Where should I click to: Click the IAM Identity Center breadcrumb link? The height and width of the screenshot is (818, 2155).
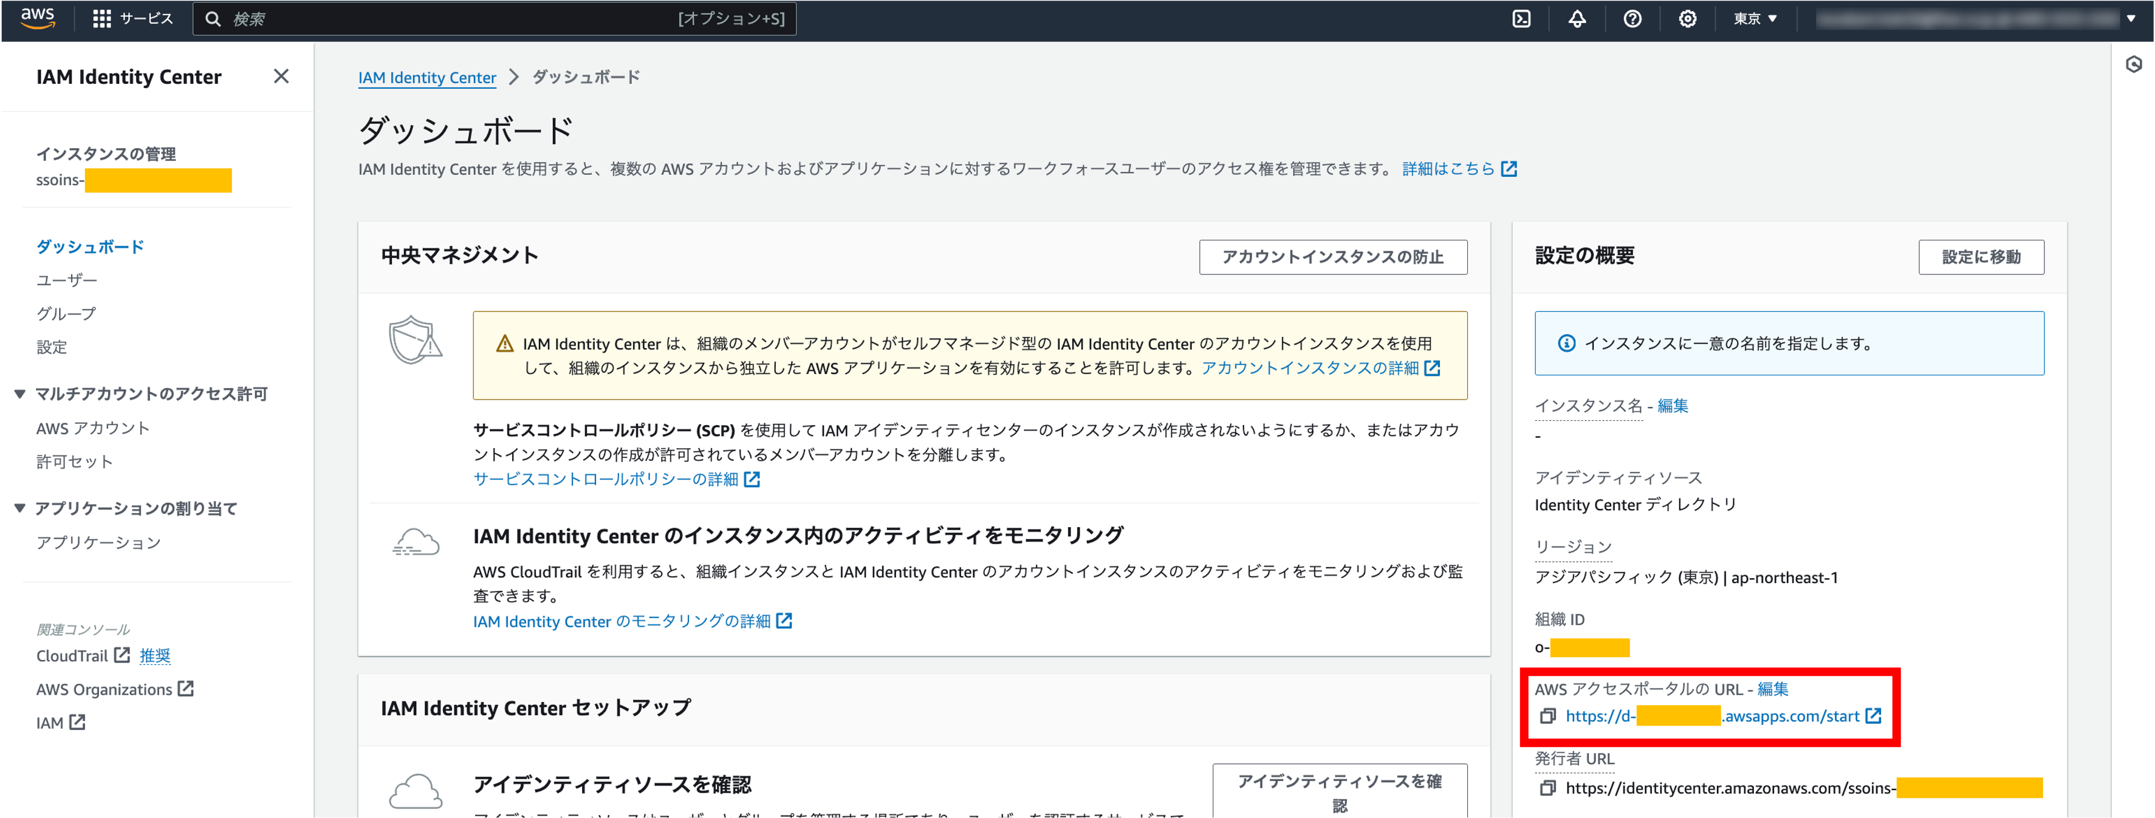[427, 77]
